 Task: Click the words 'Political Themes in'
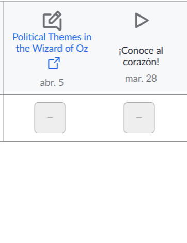pos(52,37)
